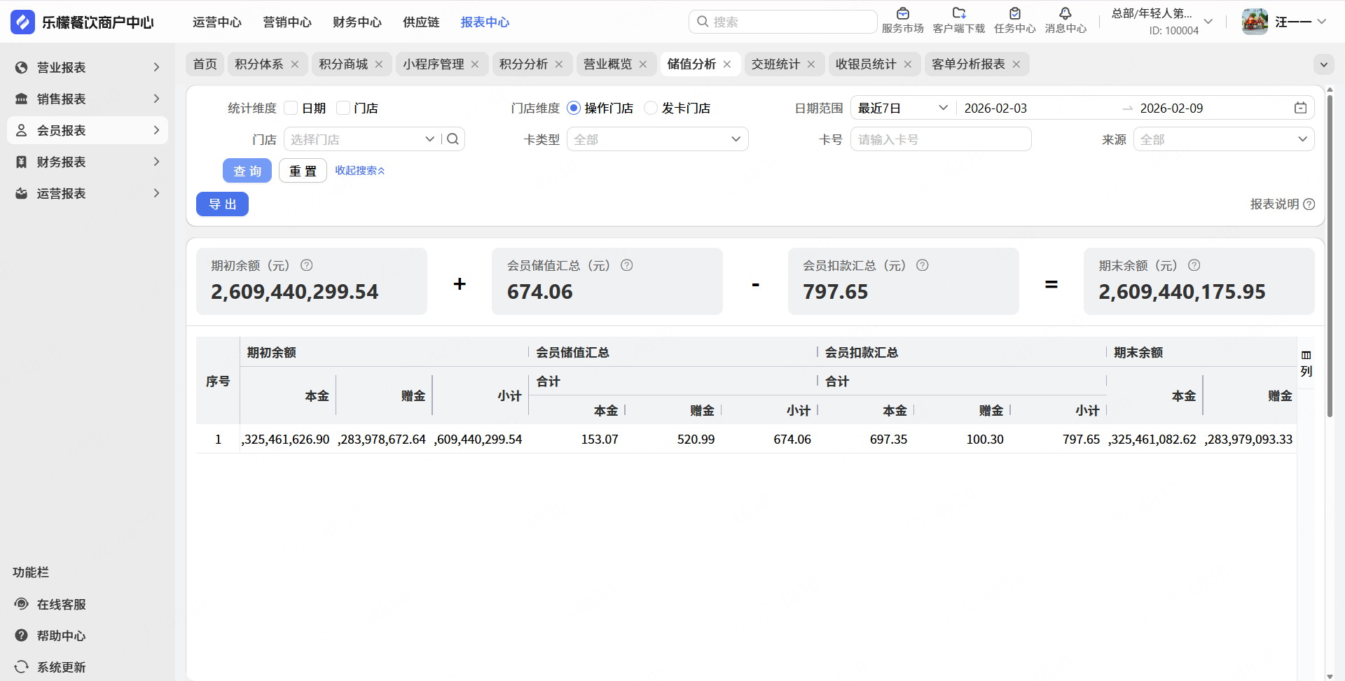Open the 卡类型 dropdown
This screenshot has height=681, width=1345.
656,139
